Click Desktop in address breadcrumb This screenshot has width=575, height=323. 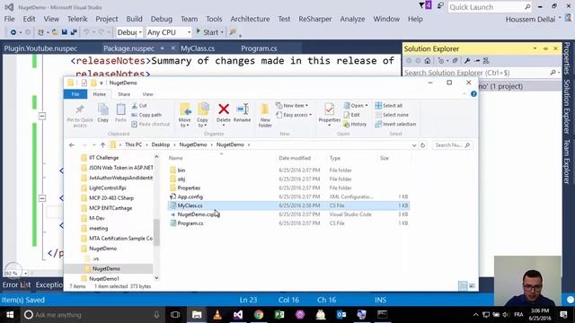coord(161,144)
